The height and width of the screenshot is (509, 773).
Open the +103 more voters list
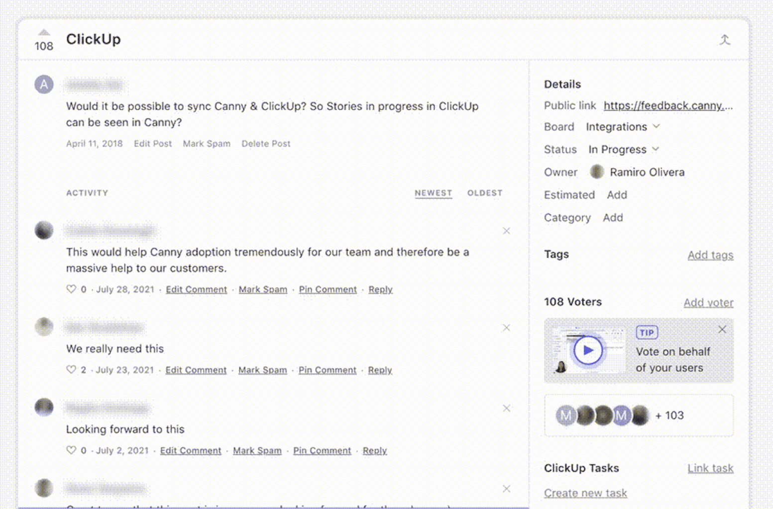669,416
